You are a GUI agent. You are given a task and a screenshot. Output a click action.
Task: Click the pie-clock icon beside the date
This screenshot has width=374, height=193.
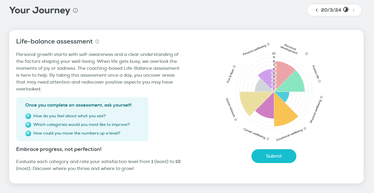346,10
